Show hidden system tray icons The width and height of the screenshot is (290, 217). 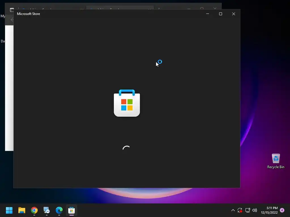pyautogui.click(x=233, y=210)
